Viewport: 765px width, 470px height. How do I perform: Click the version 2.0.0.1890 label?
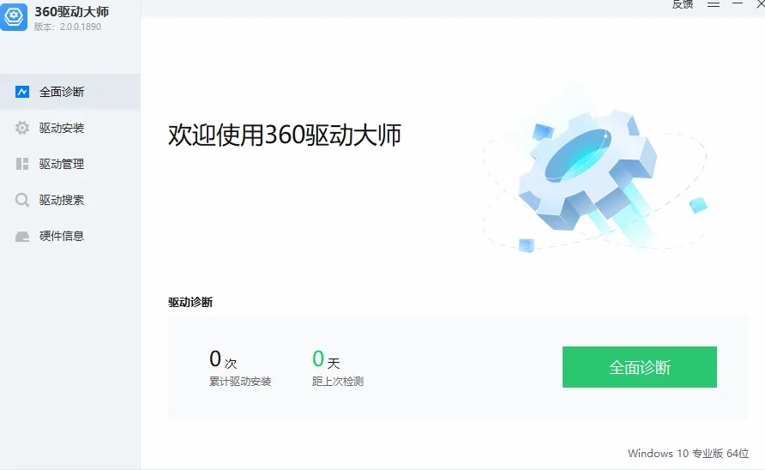coord(68,27)
